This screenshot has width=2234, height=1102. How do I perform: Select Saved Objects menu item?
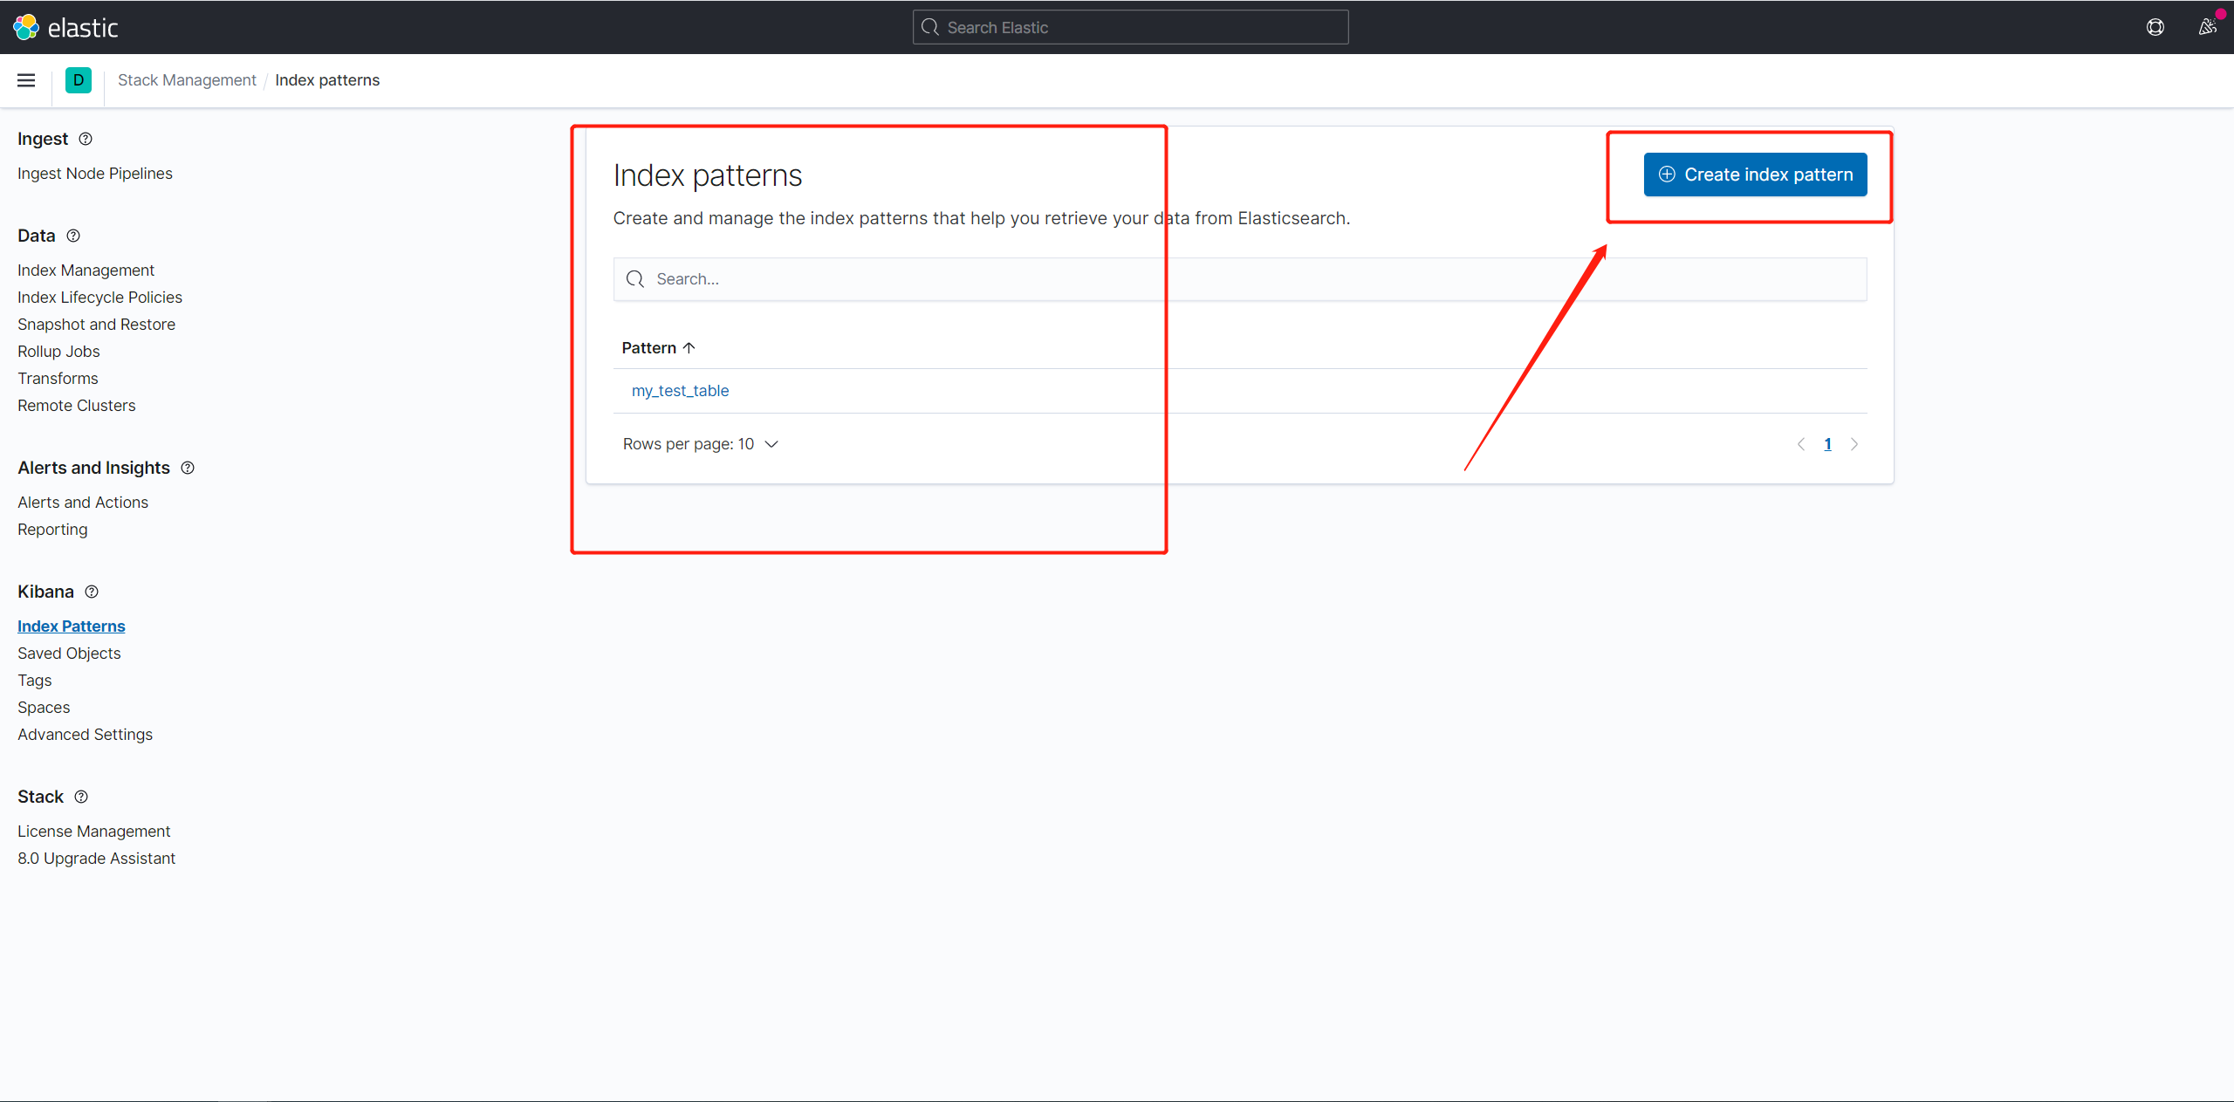click(x=67, y=652)
